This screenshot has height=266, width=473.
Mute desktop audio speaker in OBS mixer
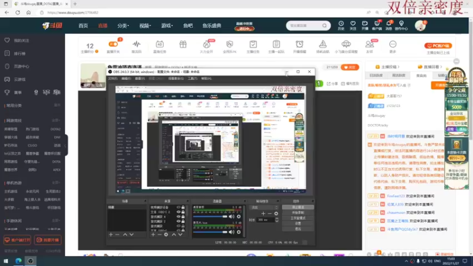pyautogui.click(x=231, y=216)
